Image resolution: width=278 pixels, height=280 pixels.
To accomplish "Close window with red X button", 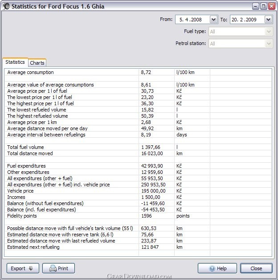I will tap(272, 6).
